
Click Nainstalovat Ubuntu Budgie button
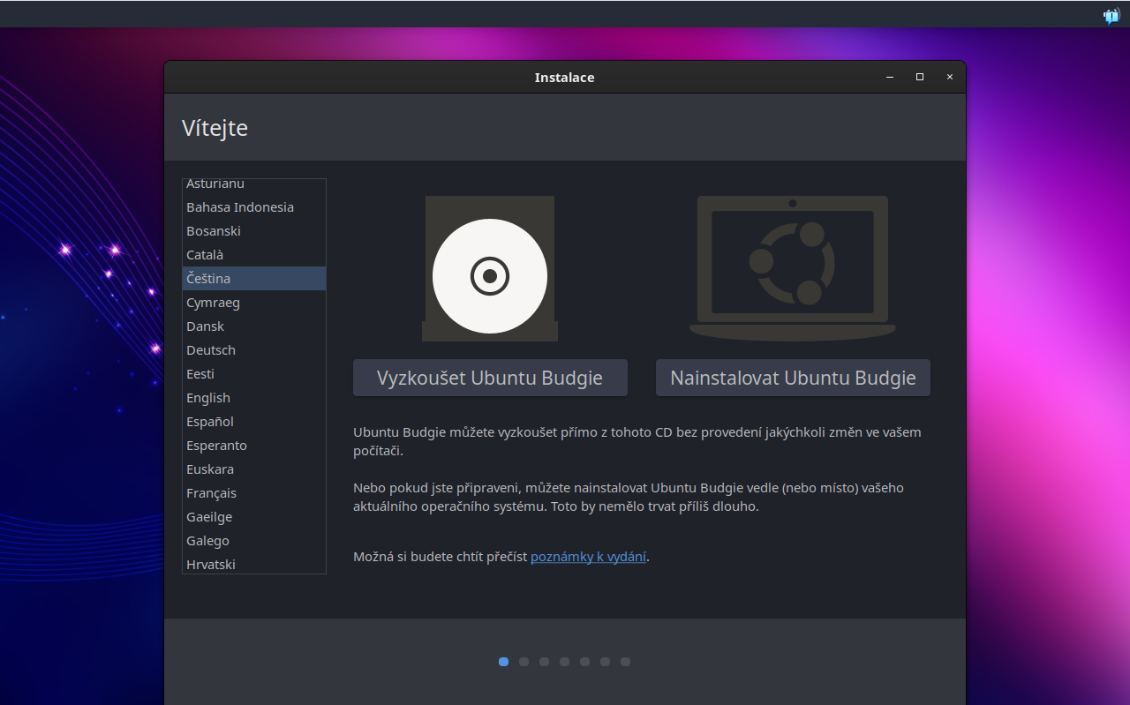pyautogui.click(x=793, y=378)
